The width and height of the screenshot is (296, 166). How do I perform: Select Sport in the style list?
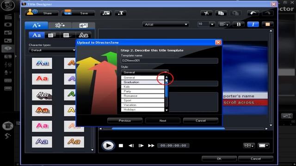(142, 101)
